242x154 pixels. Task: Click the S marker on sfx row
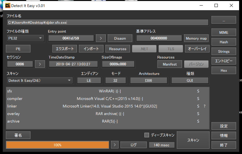[198, 91]
